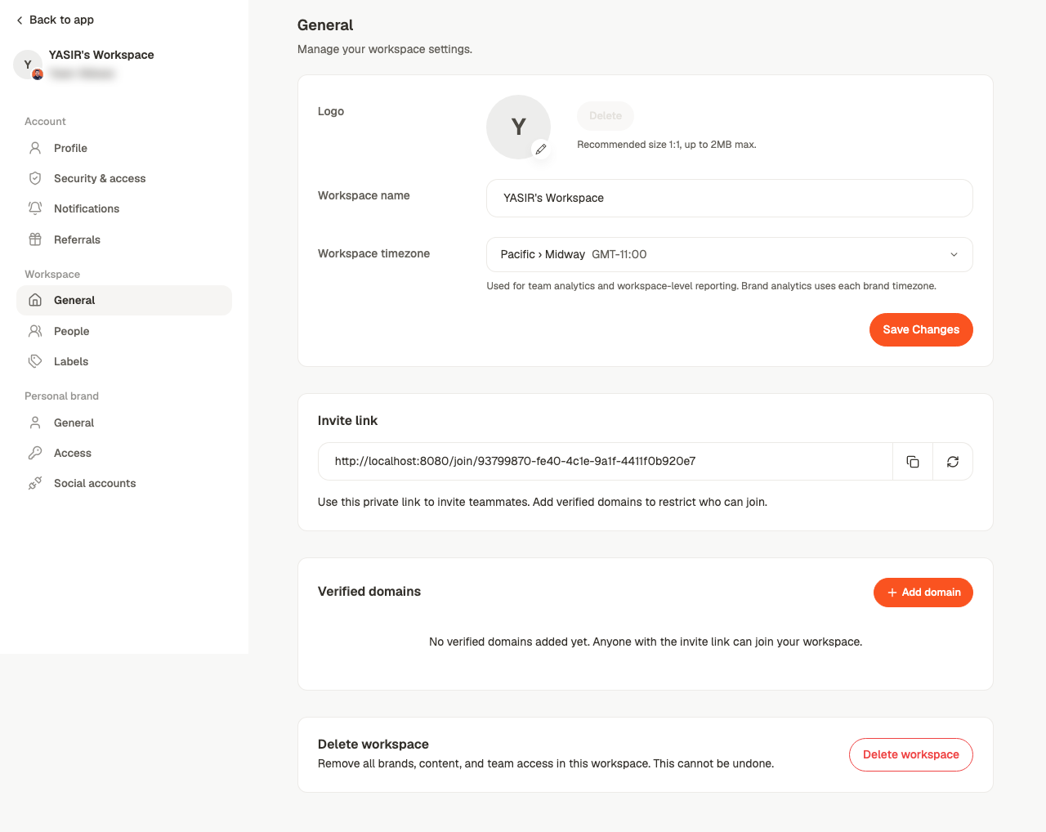Click the Save Changes button

pyautogui.click(x=921, y=329)
